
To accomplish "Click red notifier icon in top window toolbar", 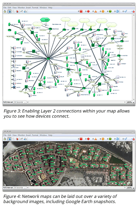I will (17, 11).
